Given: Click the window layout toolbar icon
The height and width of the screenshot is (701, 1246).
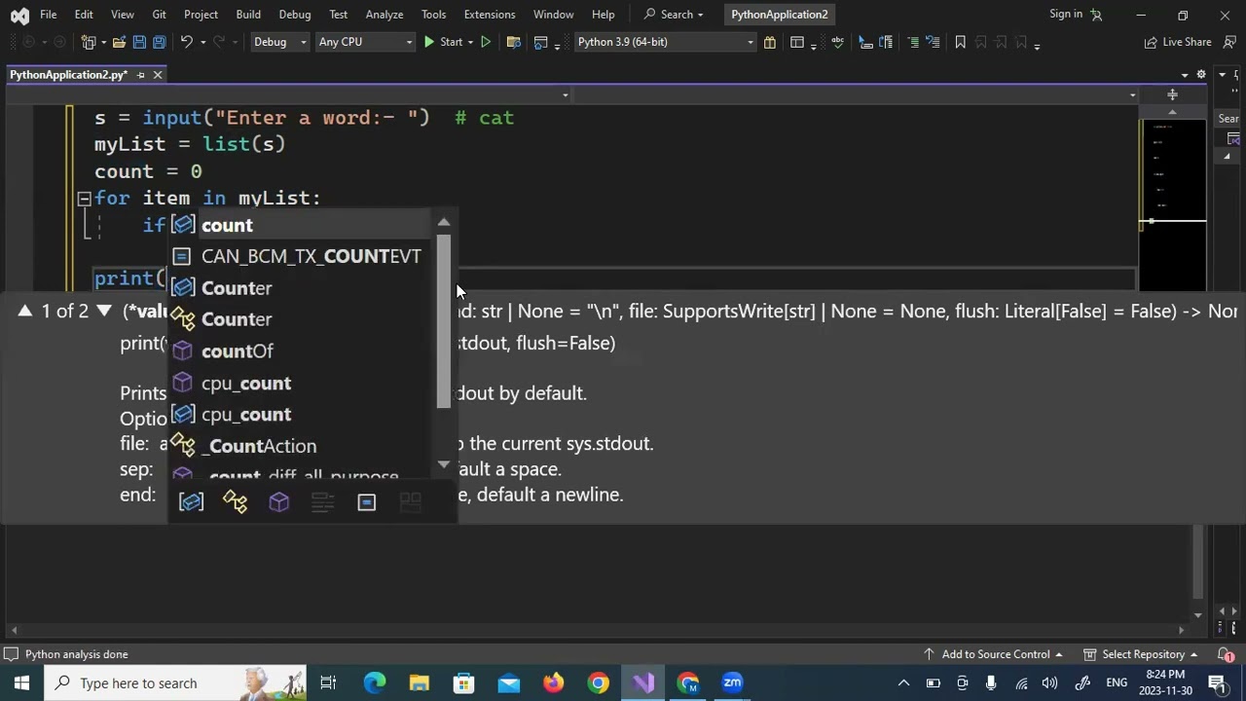Looking at the screenshot, I should (797, 42).
